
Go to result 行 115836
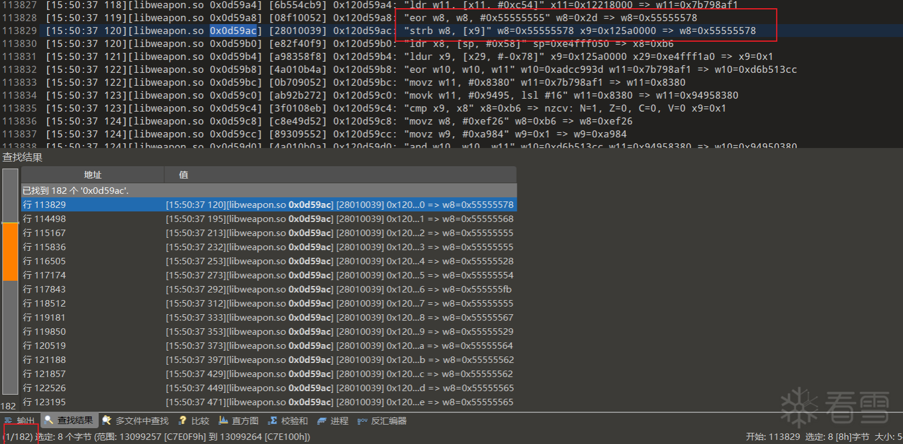coord(269,247)
